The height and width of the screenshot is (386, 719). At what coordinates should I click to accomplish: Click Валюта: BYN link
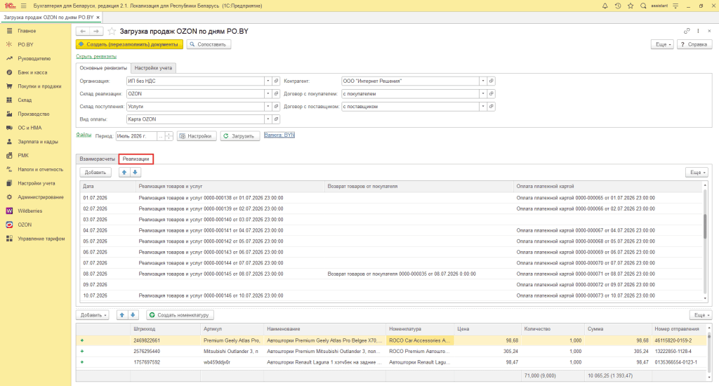point(279,135)
